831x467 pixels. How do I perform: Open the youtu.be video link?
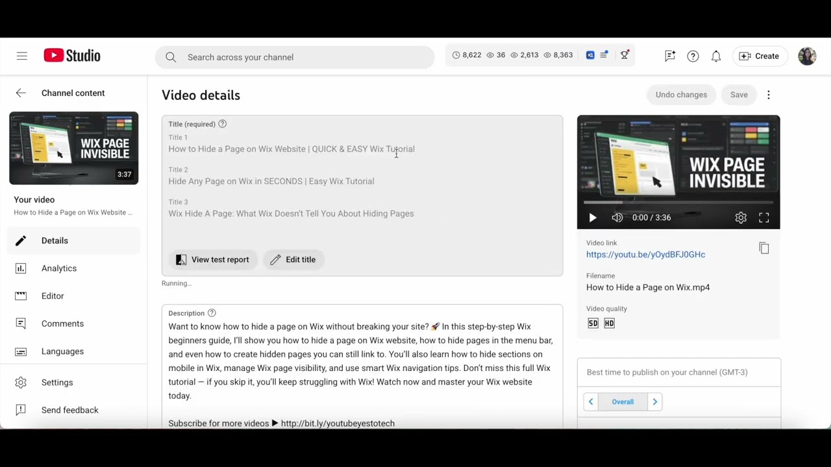pos(645,255)
